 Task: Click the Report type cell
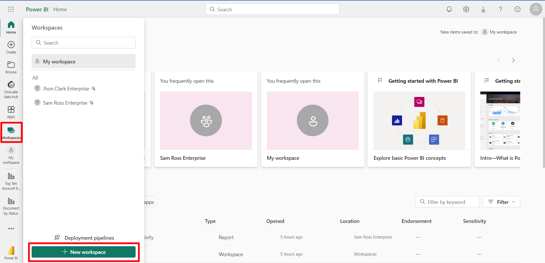tap(226, 237)
